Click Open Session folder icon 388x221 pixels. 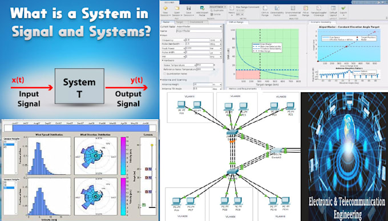[177, 9]
